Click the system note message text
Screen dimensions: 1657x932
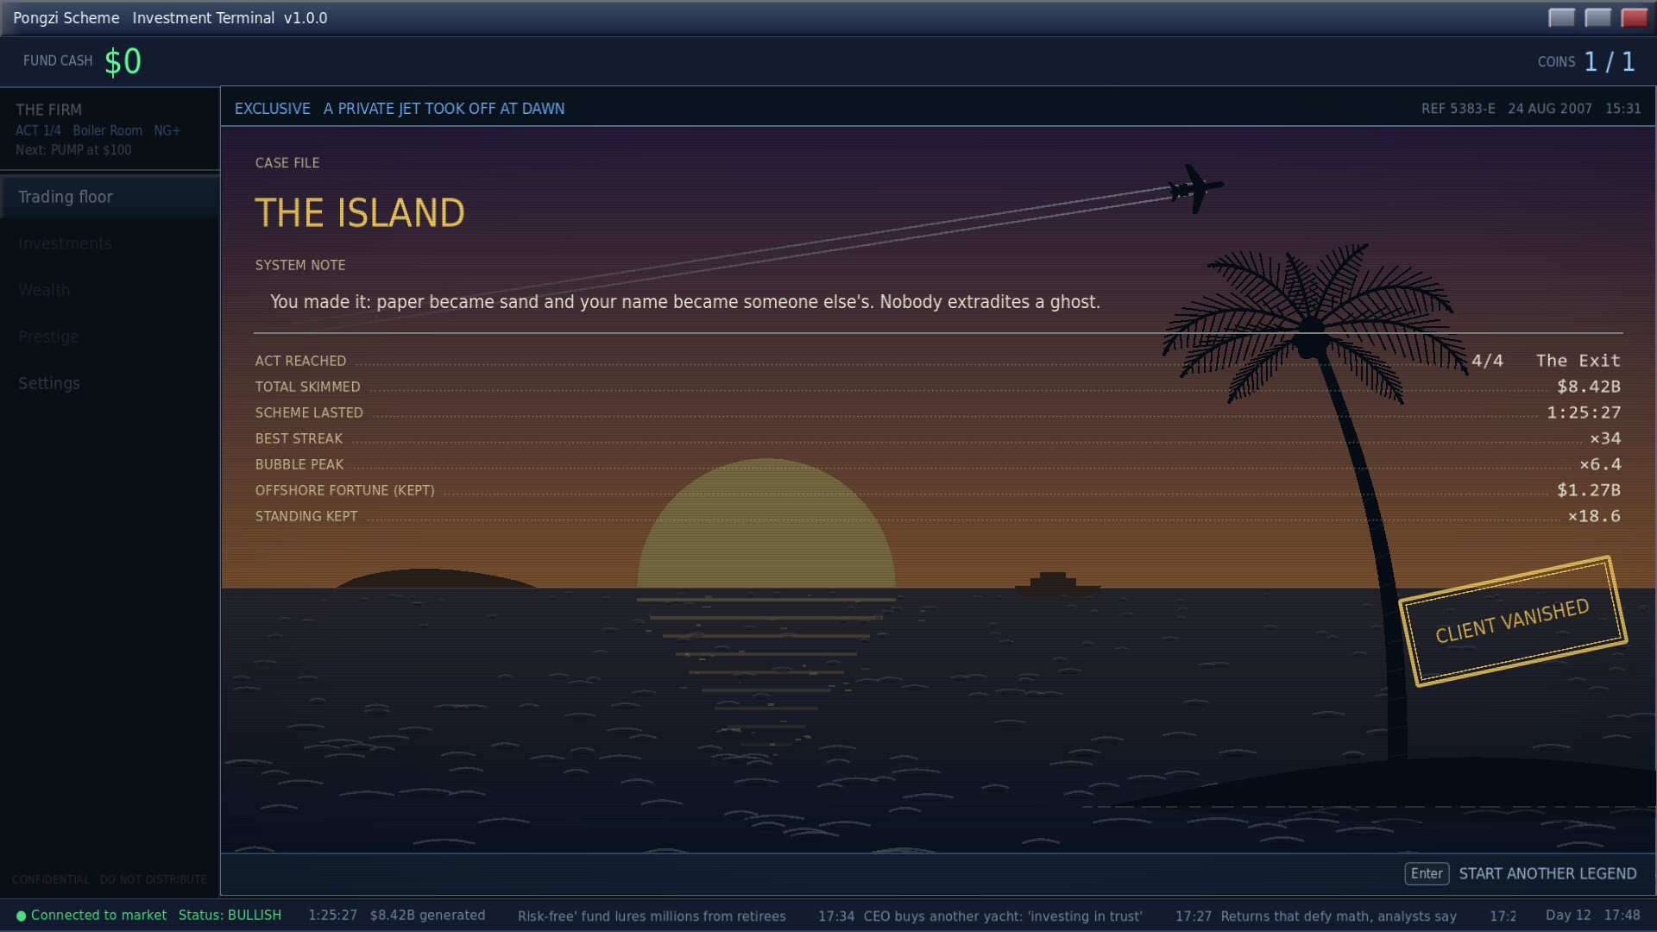tap(685, 302)
